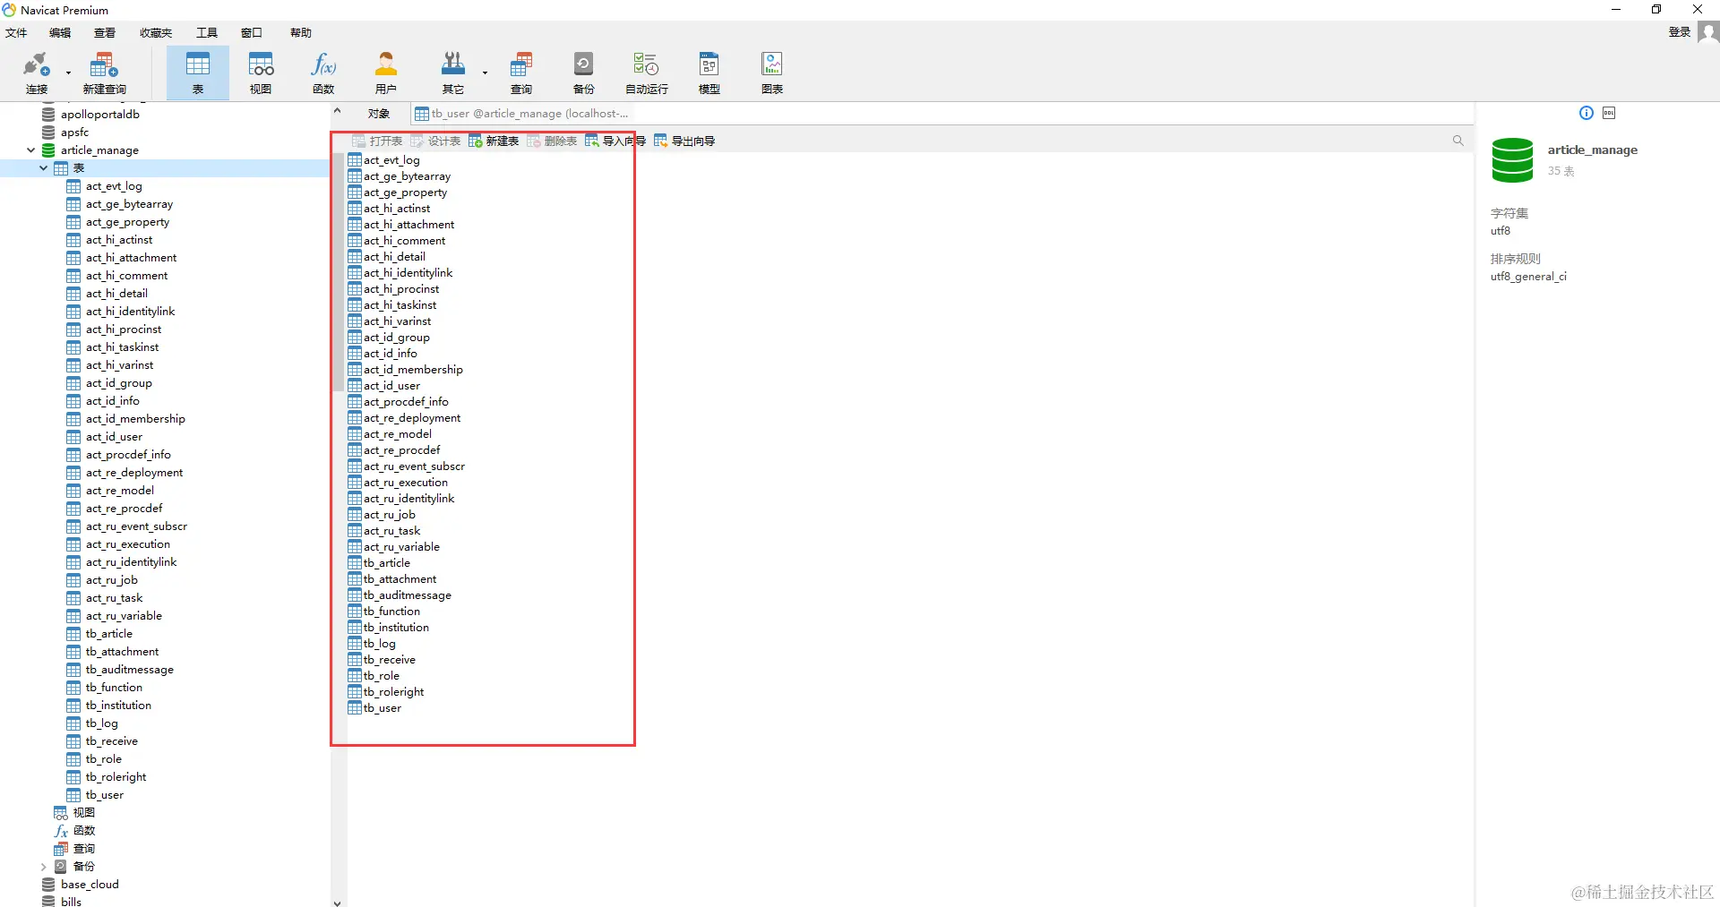The image size is (1720, 907).
Task: Open the 收藏夹 menu
Action: (x=156, y=33)
